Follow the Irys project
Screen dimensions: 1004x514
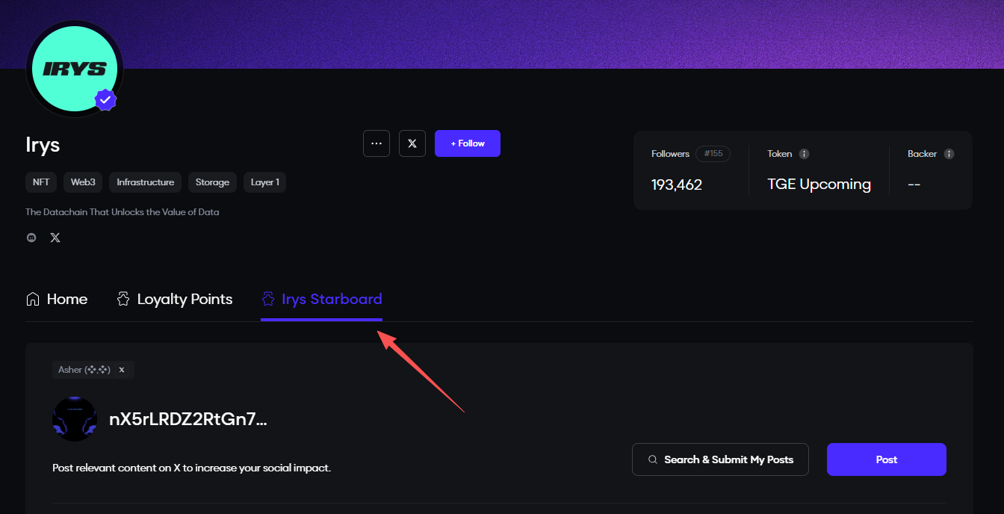click(468, 143)
